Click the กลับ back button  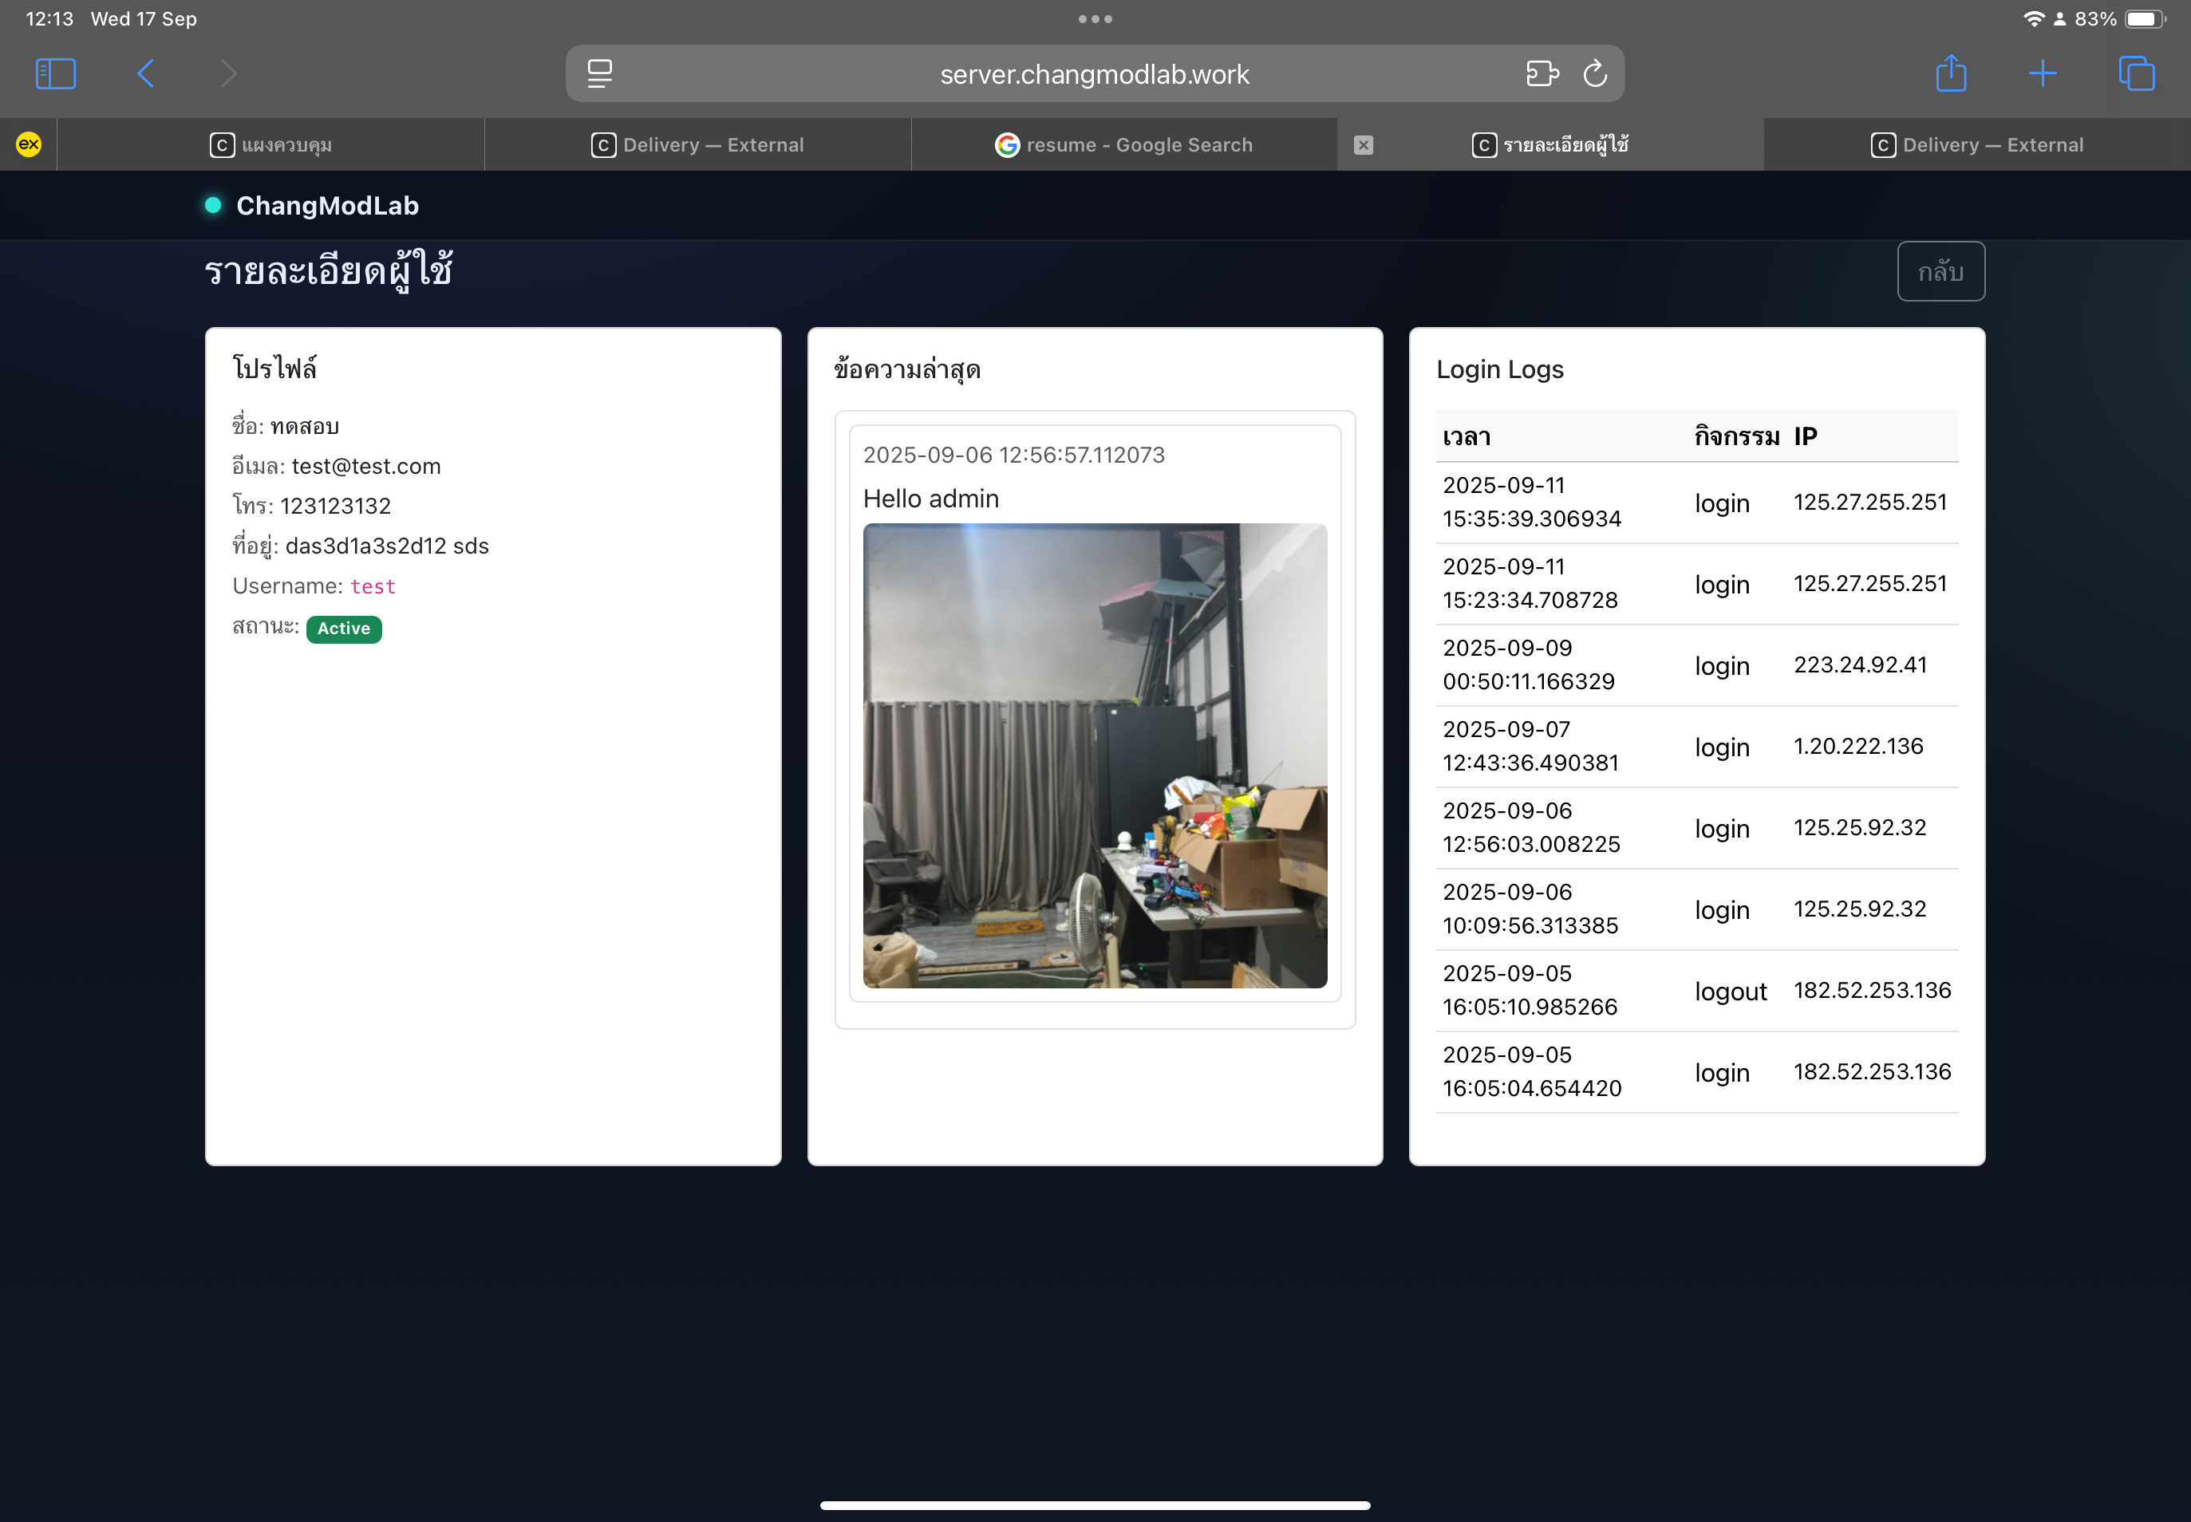(x=1940, y=272)
